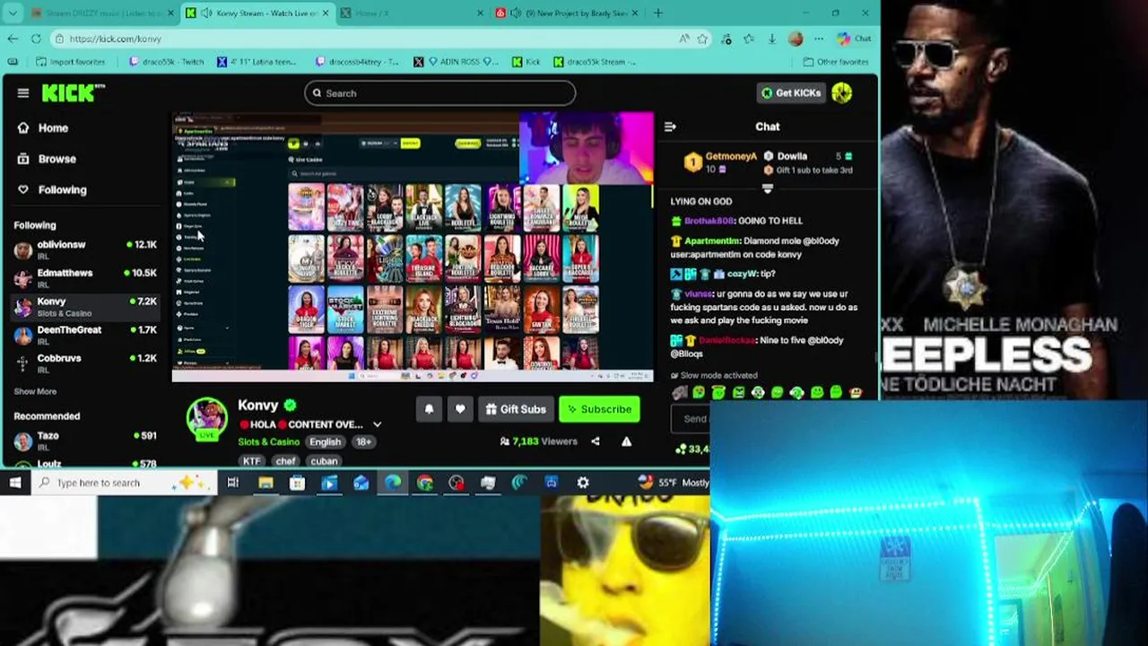Click the cuban tag
This screenshot has width=1148, height=646.
pyautogui.click(x=324, y=461)
